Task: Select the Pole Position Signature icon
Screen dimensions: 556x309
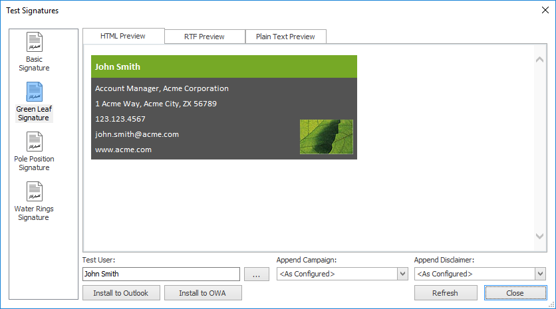Action: point(35,142)
